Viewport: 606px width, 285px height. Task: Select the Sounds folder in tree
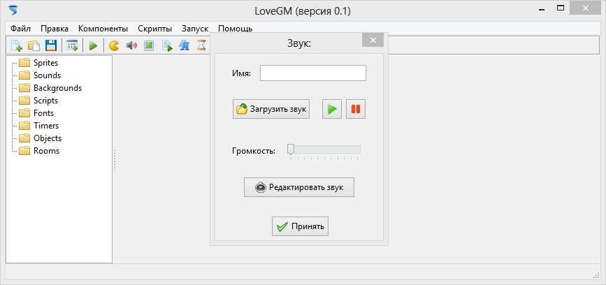(41, 75)
